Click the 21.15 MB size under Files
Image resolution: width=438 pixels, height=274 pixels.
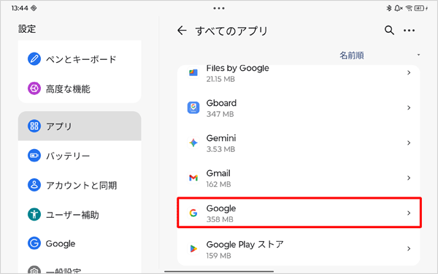coord(220,79)
